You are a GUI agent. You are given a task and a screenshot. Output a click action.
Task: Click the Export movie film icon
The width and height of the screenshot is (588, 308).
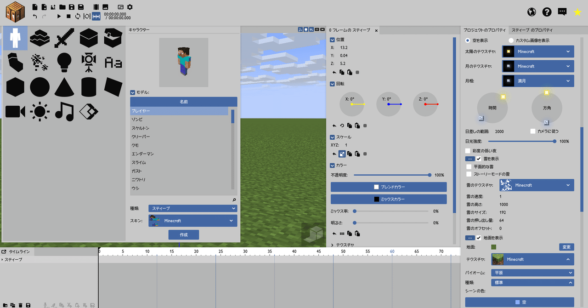[96, 7]
